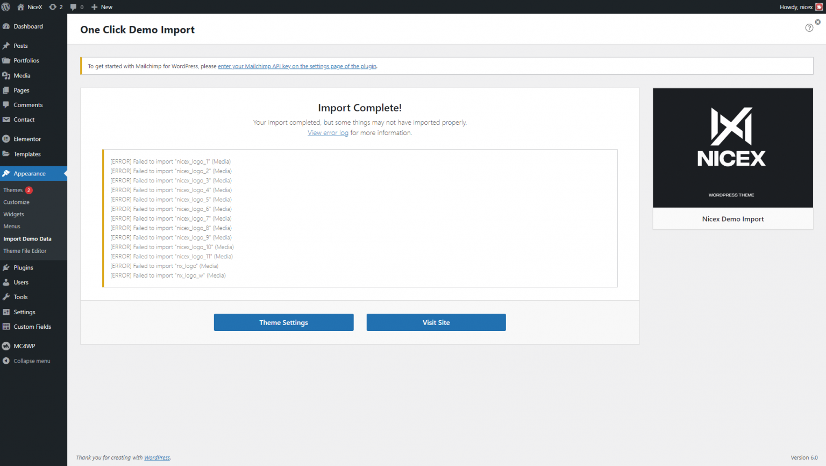The height and width of the screenshot is (466, 826).
Task: Open the Dashboard from the sidebar
Action: (x=28, y=26)
